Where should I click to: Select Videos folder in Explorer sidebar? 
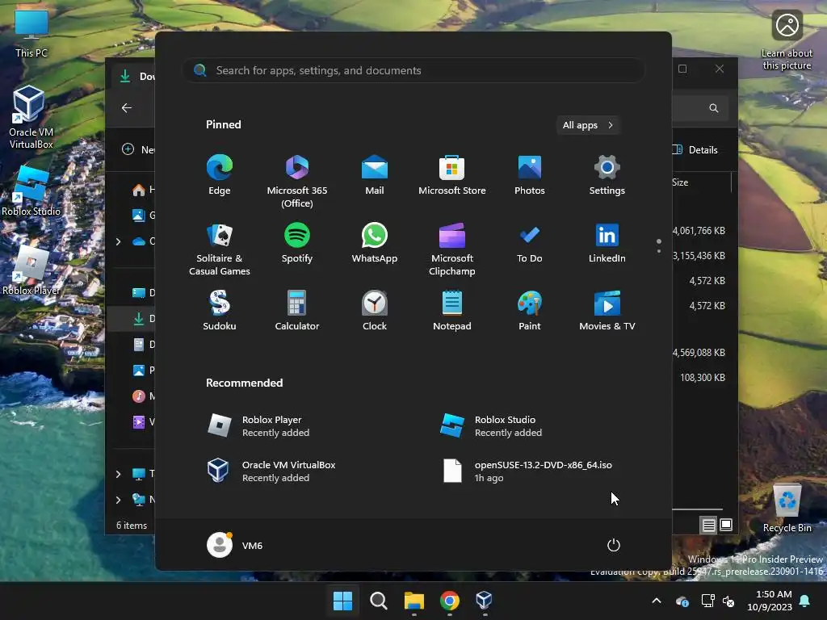coord(143,421)
